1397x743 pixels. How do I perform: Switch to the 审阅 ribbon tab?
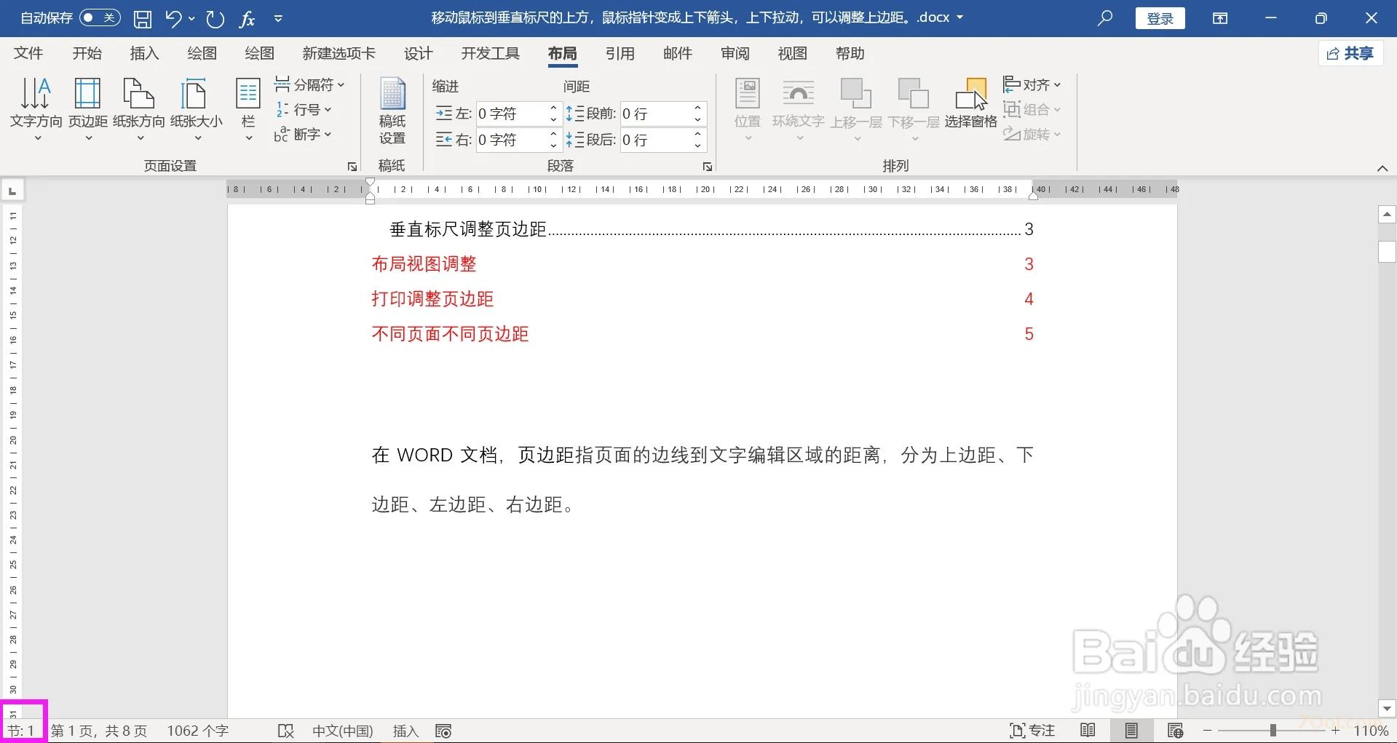click(x=735, y=53)
